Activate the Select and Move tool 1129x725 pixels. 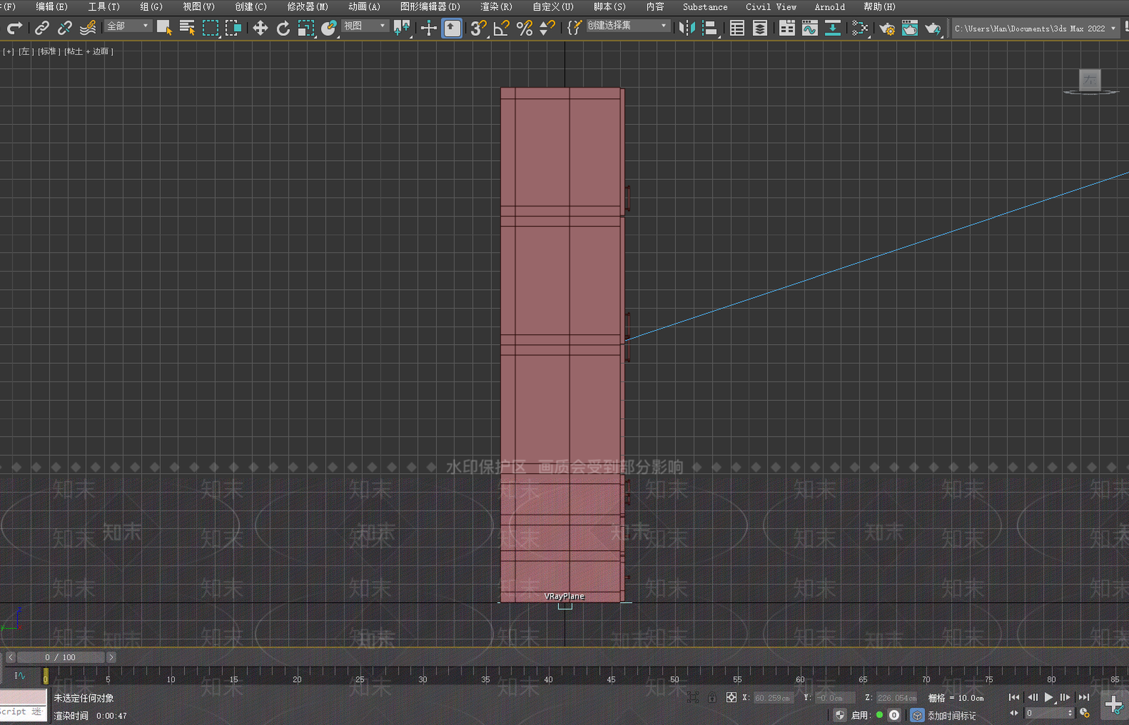coord(260,28)
